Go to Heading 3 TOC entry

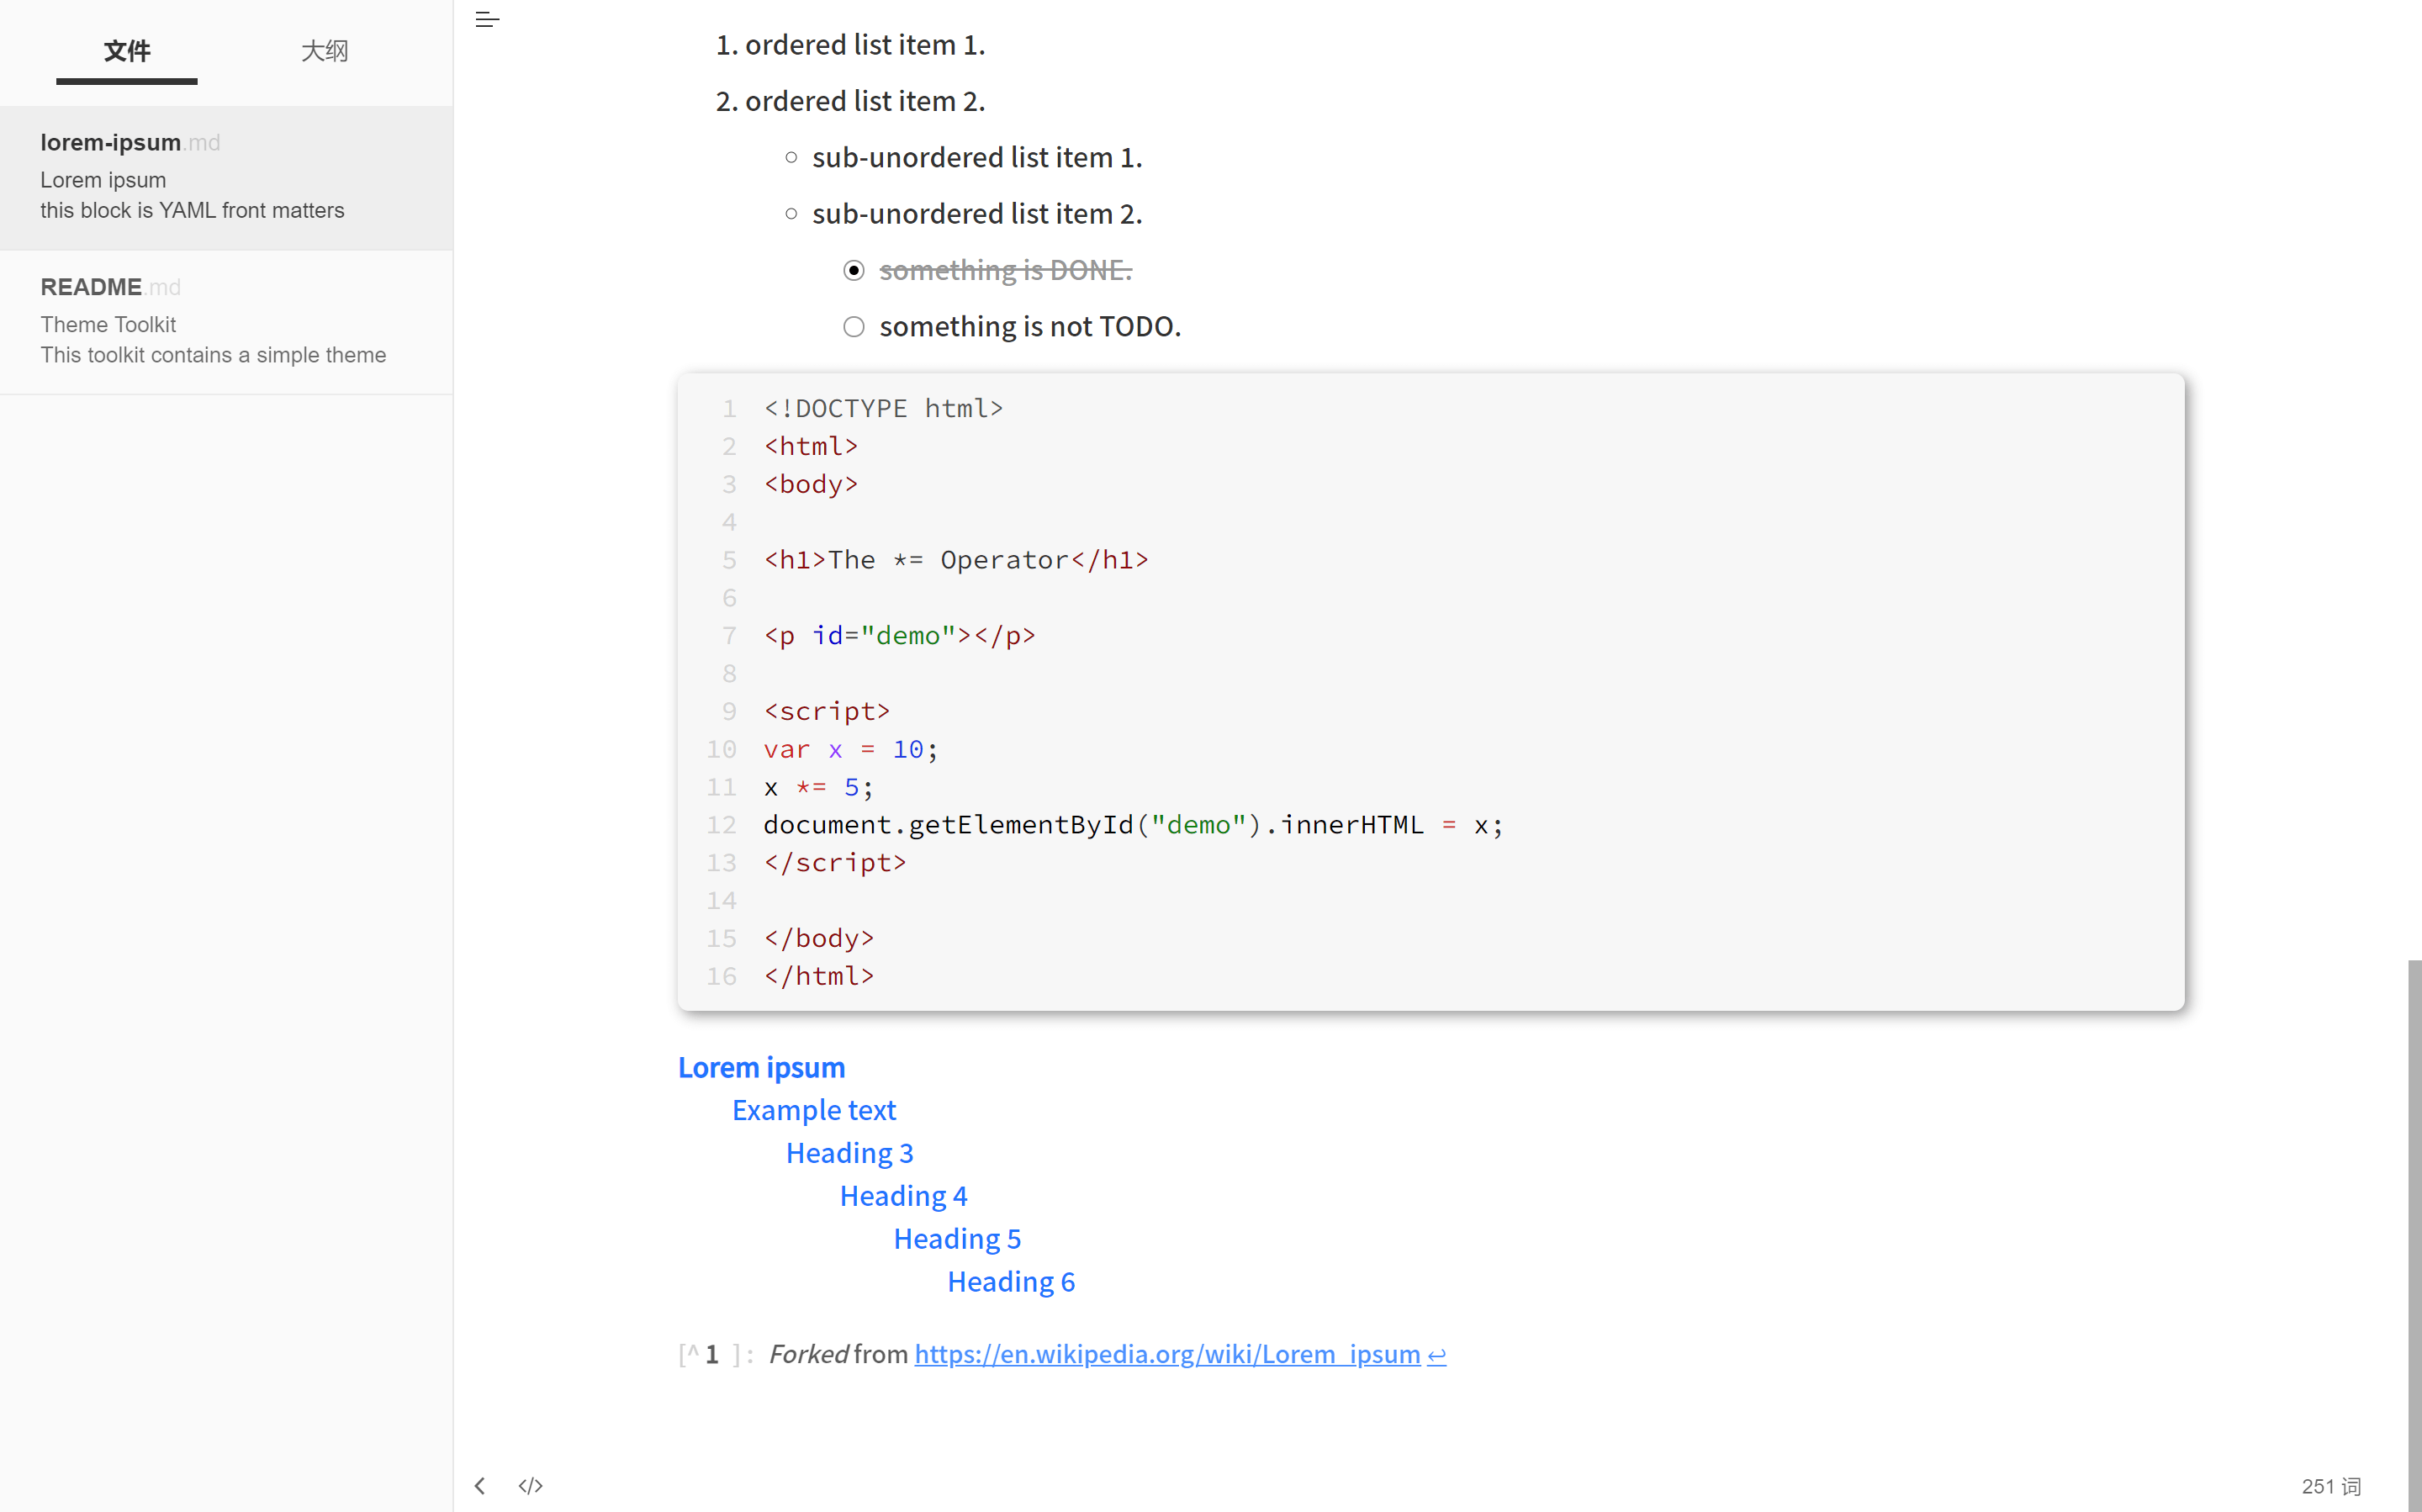[849, 1153]
